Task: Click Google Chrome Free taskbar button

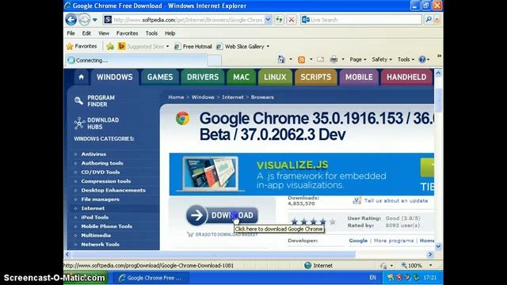Action: point(151,278)
